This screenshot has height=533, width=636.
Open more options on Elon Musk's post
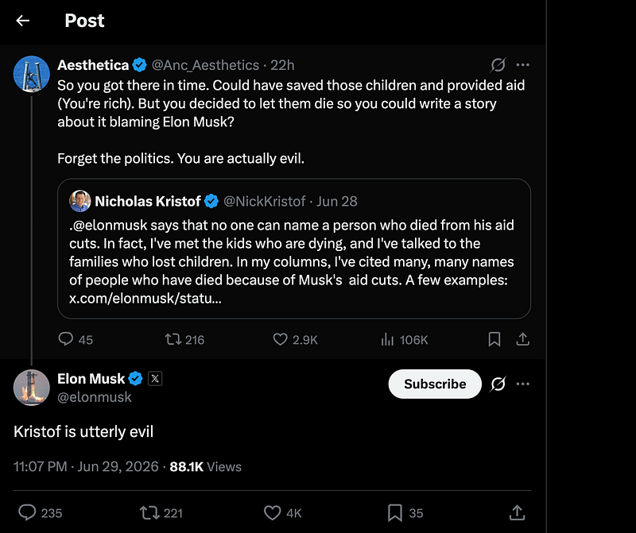click(x=523, y=384)
